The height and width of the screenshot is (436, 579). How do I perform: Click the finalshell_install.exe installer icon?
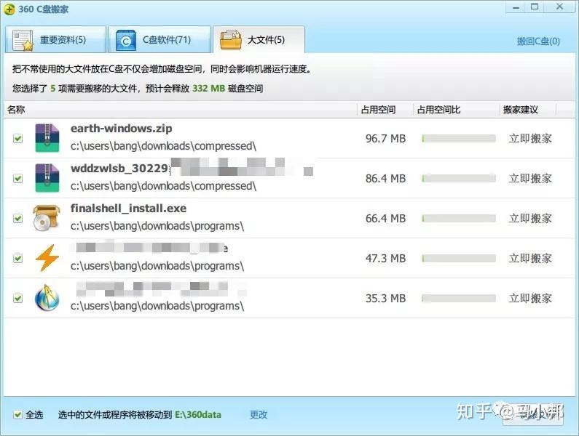(46, 218)
